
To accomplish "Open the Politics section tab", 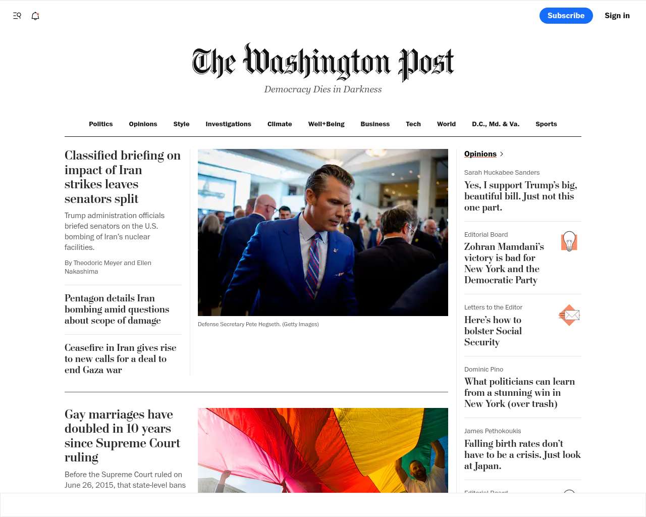I will [101, 124].
